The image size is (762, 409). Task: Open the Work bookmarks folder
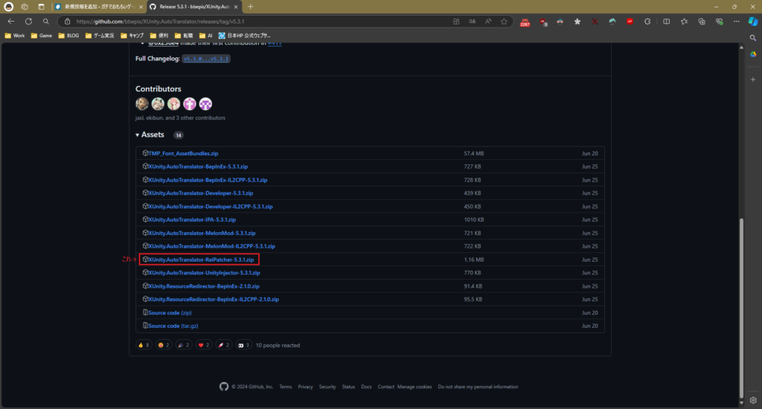15,36
